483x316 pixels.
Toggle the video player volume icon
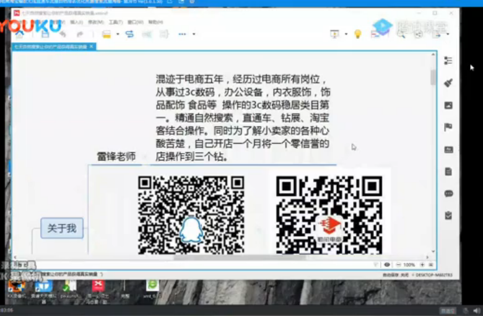coord(477,310)
